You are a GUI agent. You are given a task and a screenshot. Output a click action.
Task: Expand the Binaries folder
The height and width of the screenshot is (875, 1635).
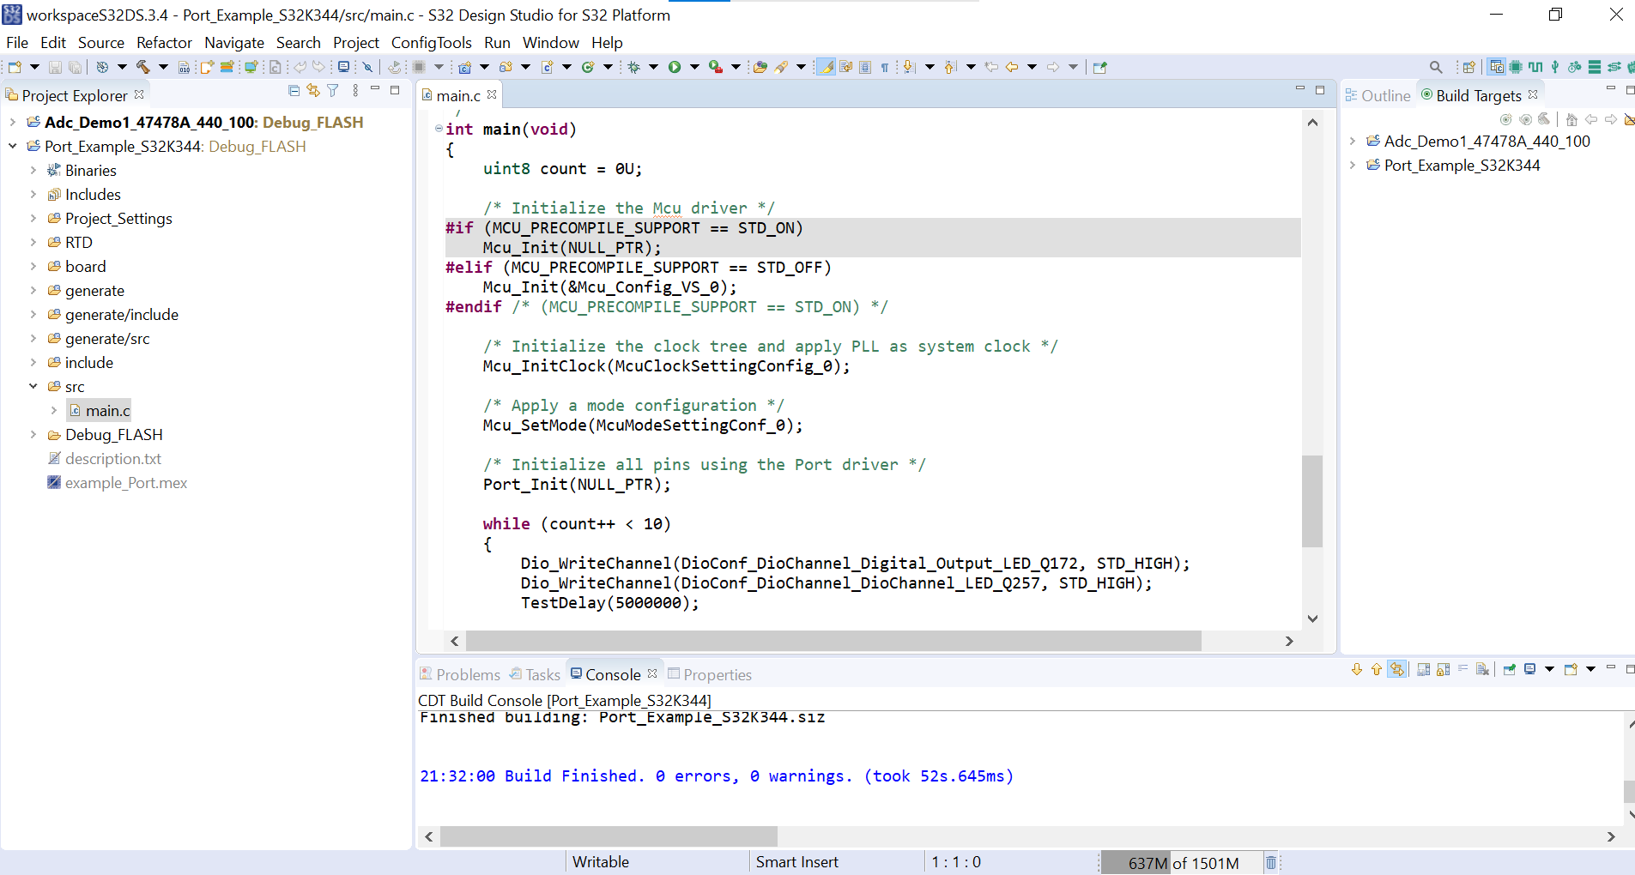(33, 170)
